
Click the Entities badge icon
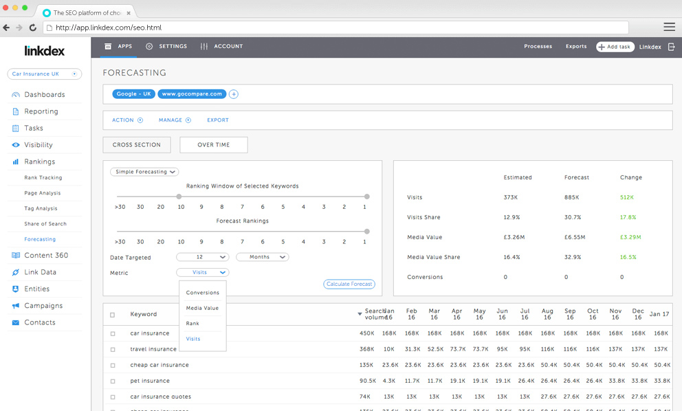pyautogui.click(x=16, y=289)
